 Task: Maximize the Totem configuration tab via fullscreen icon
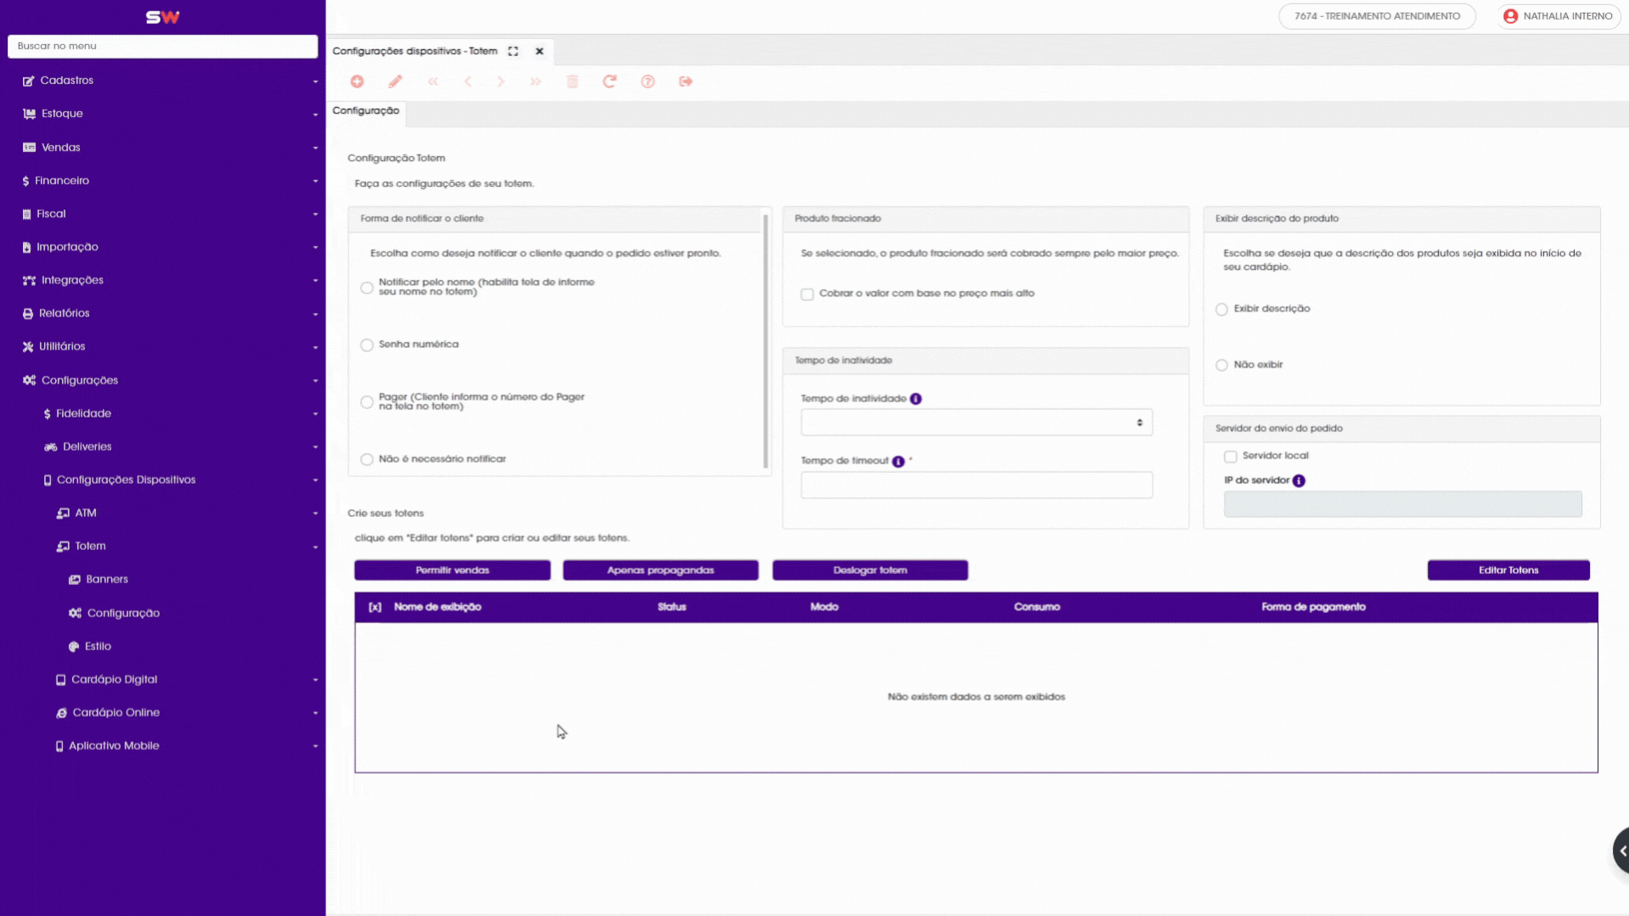[x=513, y=51]
